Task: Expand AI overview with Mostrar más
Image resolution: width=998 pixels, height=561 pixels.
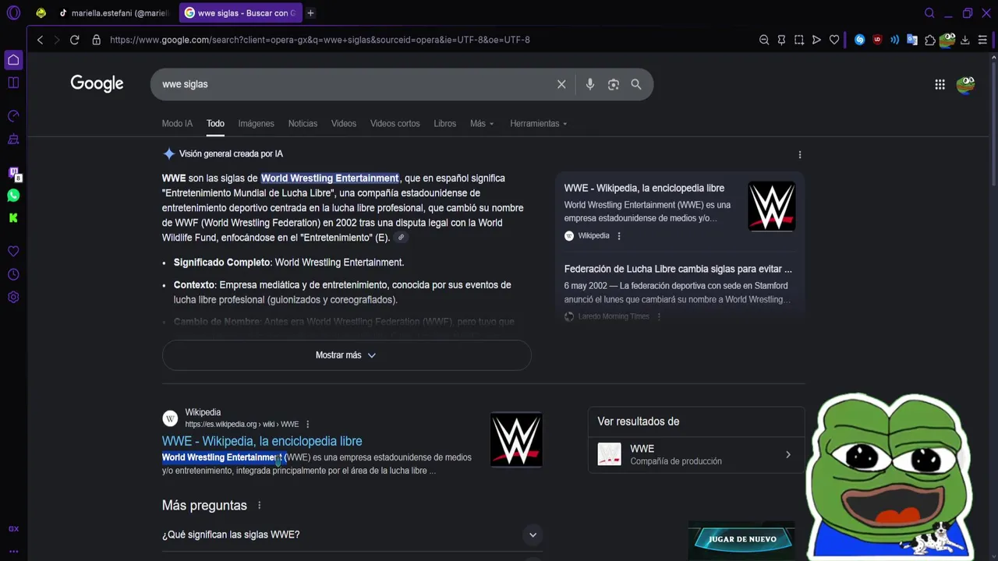Action: pyautogui.click(x=346, y=355)
